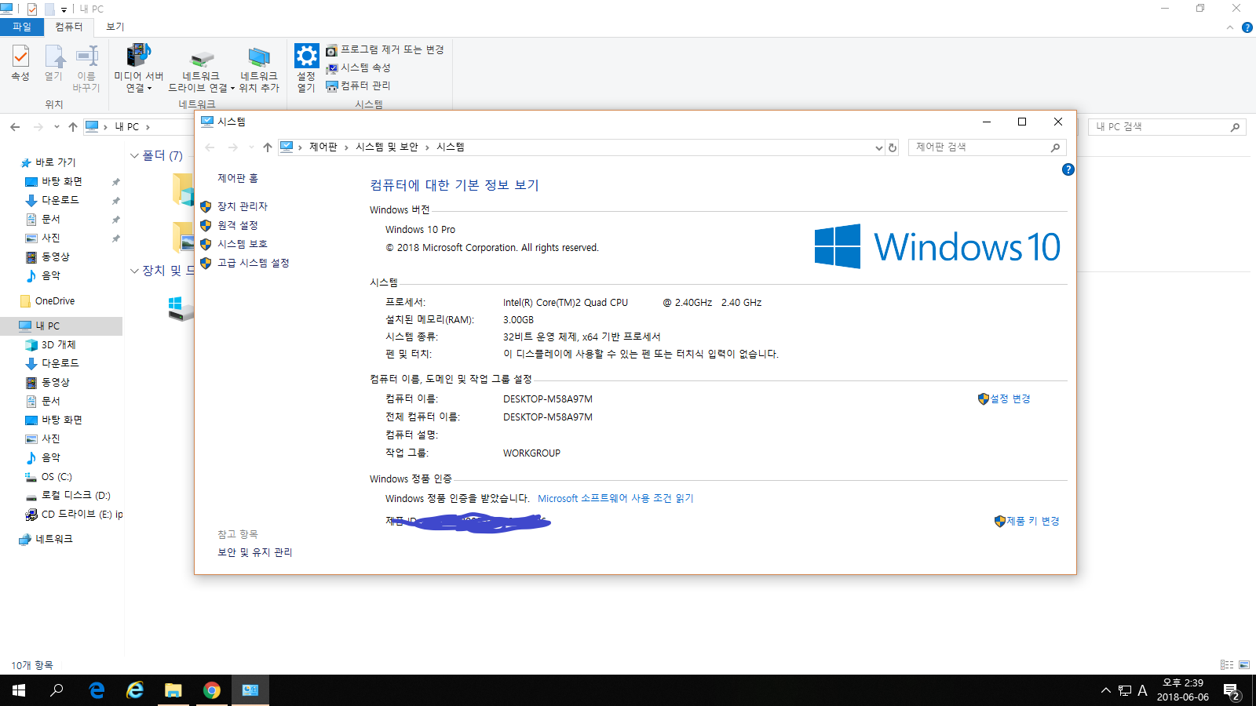The width and height of the screenshot is (1256, 706).
Task: Show hidden tray icons chevron
Action: (1105, 690)
